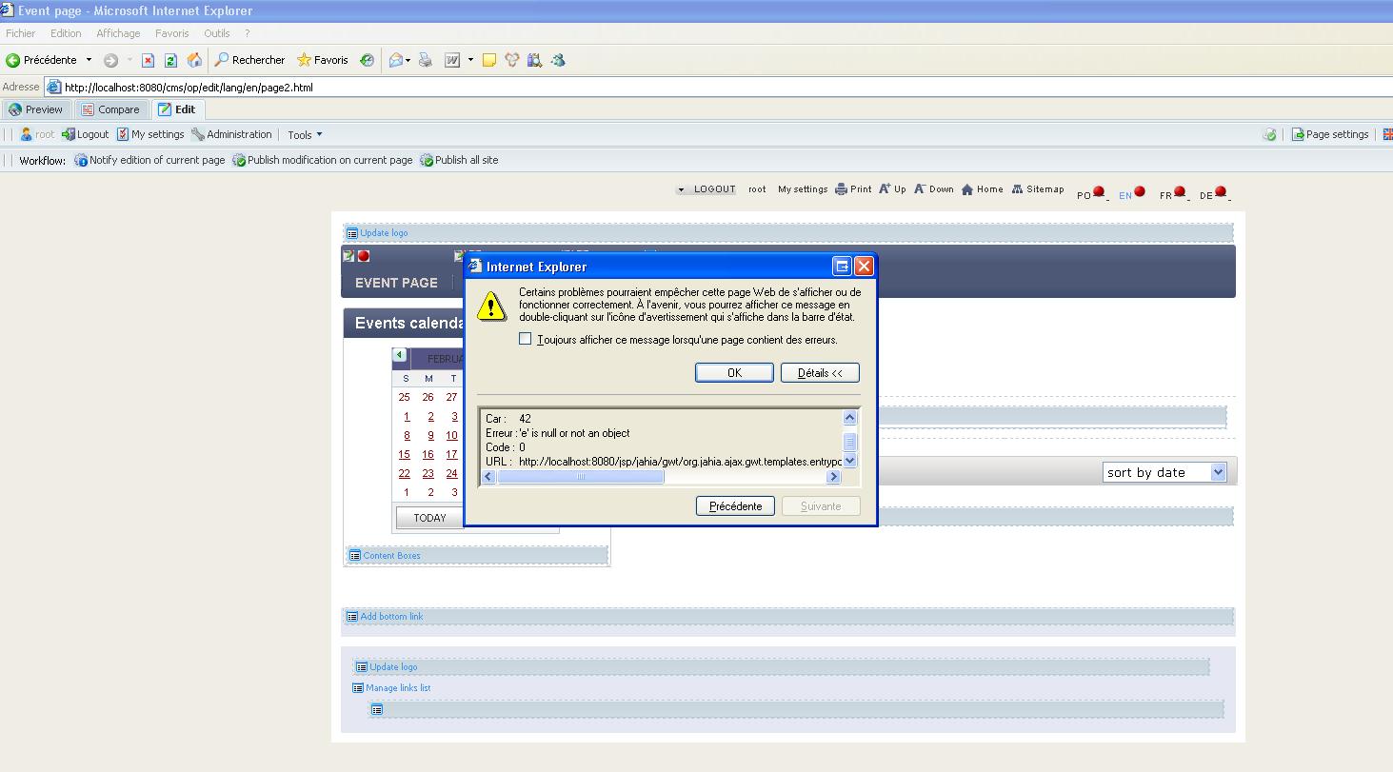This screenshot has height=772, width=1393.
Task: Click the font size Up link
Action: (892, 189)
